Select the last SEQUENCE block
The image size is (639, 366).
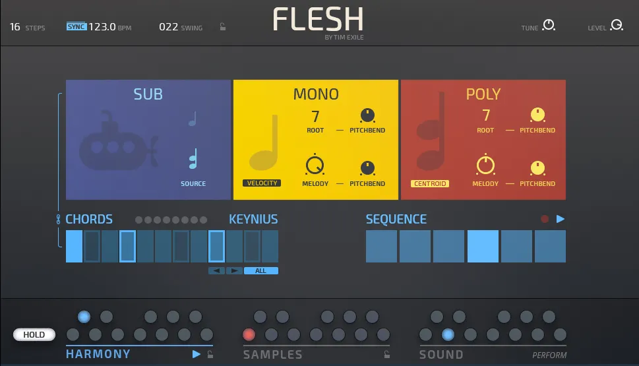tap(550, 246)
